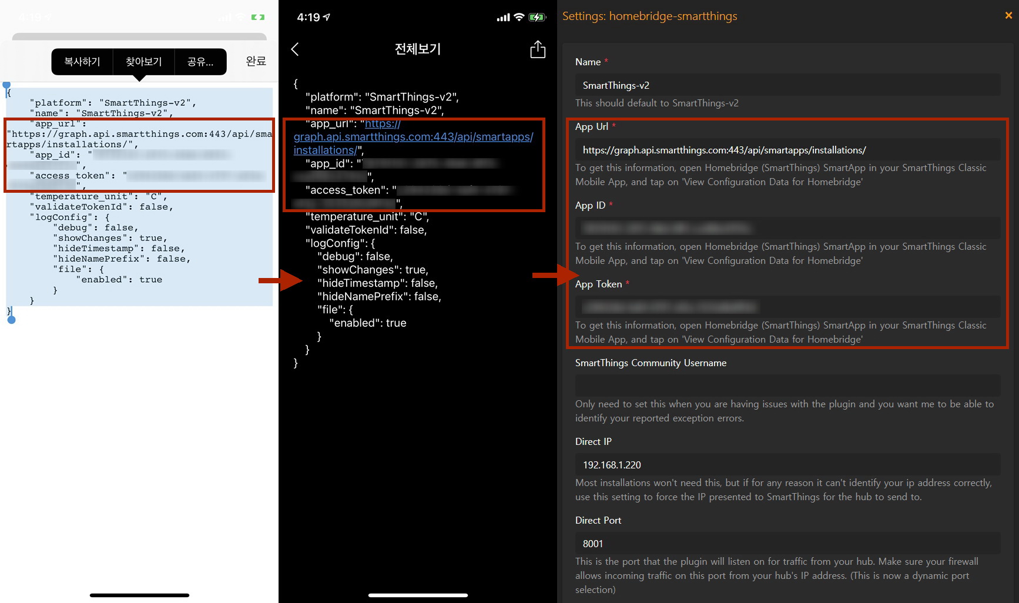
Task: Click the App Token input field
Action: (787, 307)
